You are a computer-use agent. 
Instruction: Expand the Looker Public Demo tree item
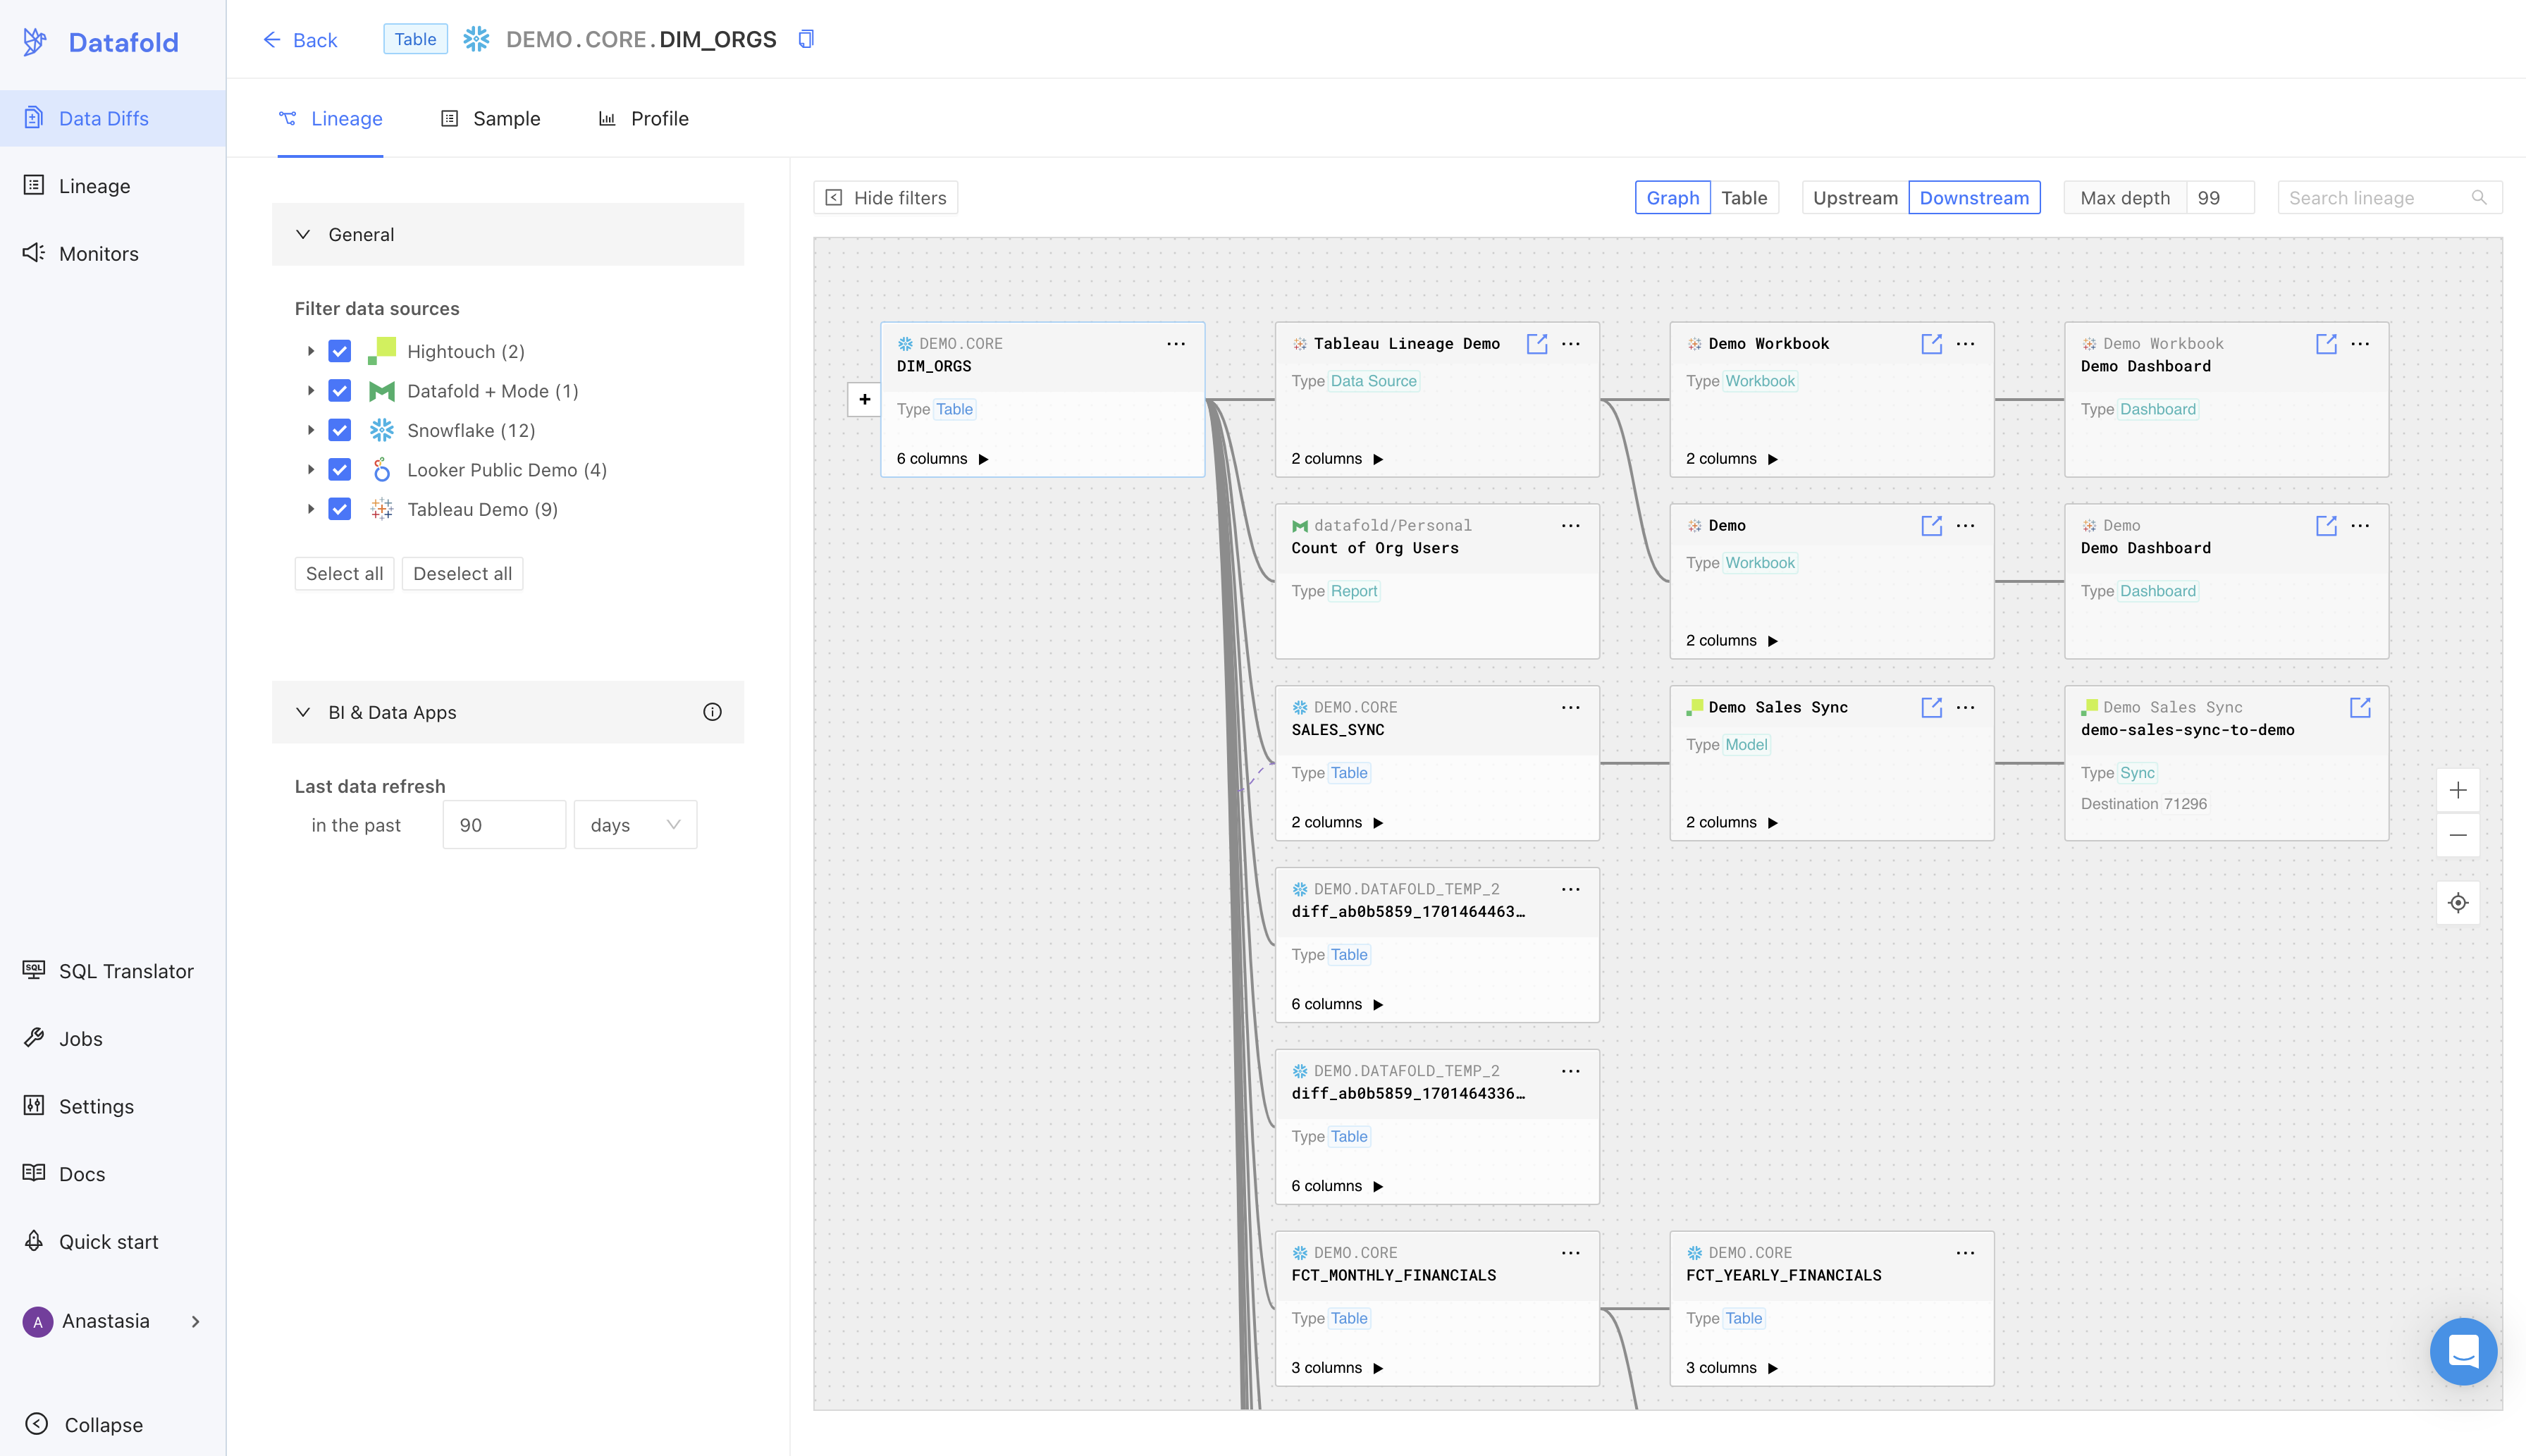pos(311,470)
